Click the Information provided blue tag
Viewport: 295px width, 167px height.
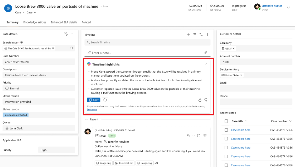tap(16, 115)
